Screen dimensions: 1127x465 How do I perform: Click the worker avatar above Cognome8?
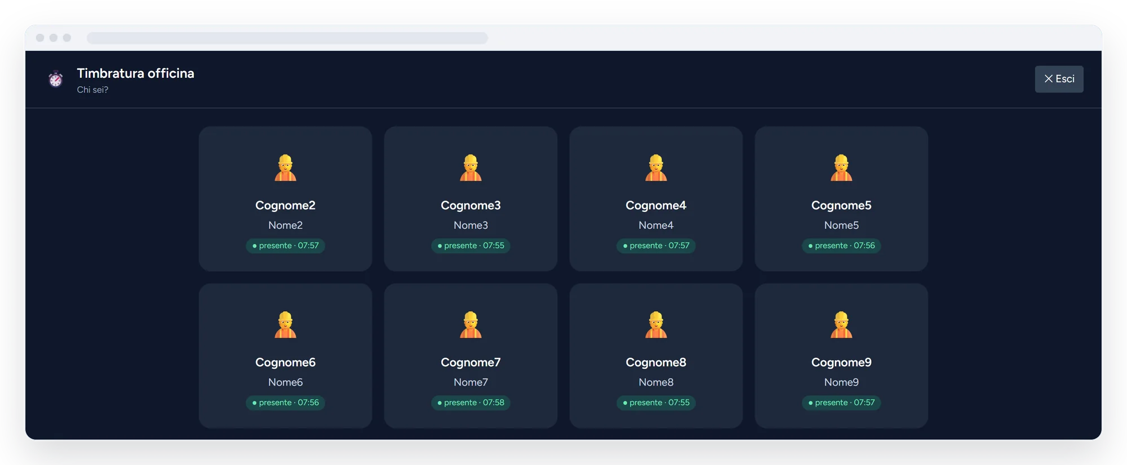point(656,325)
